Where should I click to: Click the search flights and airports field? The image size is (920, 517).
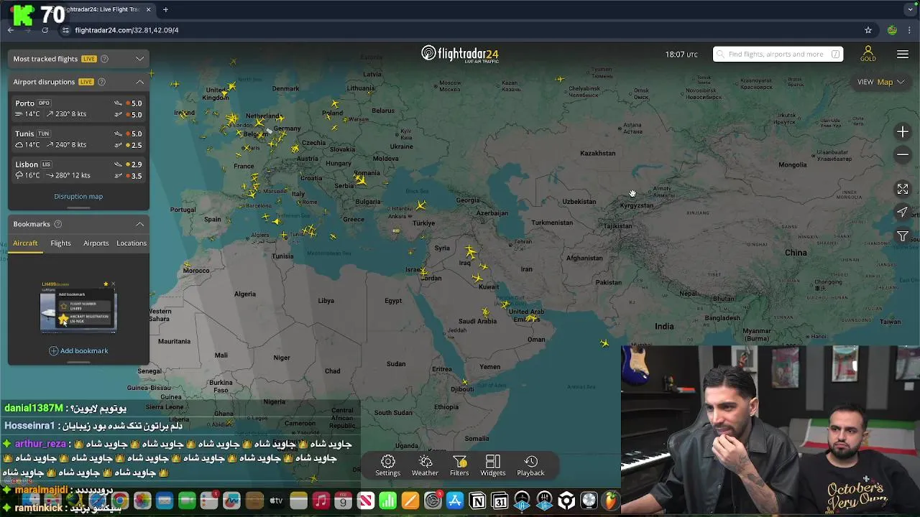pos(778,54)
